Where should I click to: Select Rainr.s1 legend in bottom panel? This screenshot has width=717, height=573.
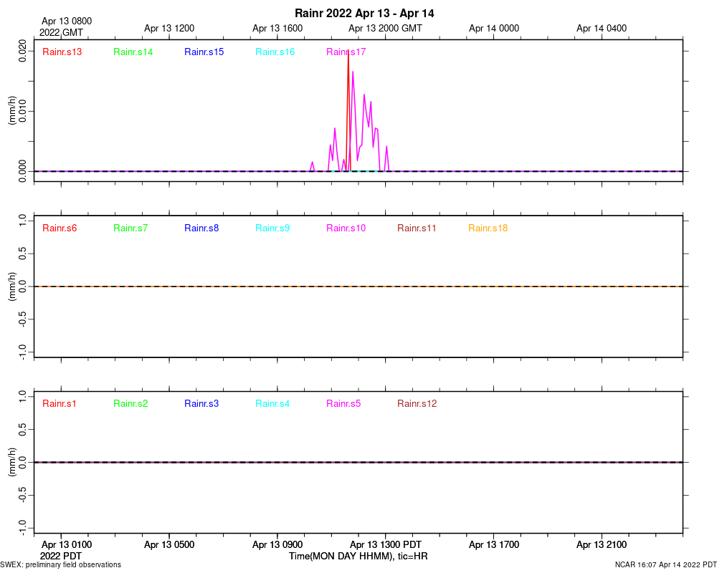click(59, 403)
